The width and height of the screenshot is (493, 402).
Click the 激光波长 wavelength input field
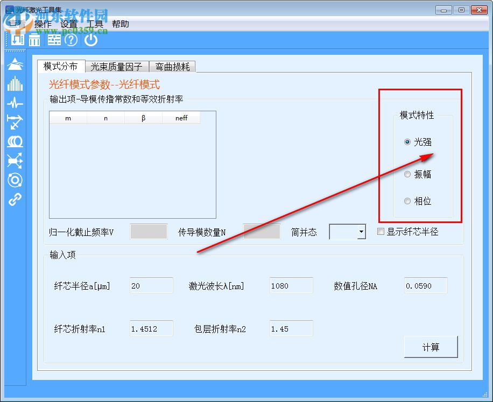coord(291,286)
